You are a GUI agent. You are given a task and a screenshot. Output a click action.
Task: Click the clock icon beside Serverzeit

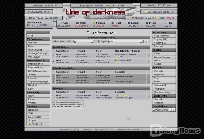click(32, 6)
